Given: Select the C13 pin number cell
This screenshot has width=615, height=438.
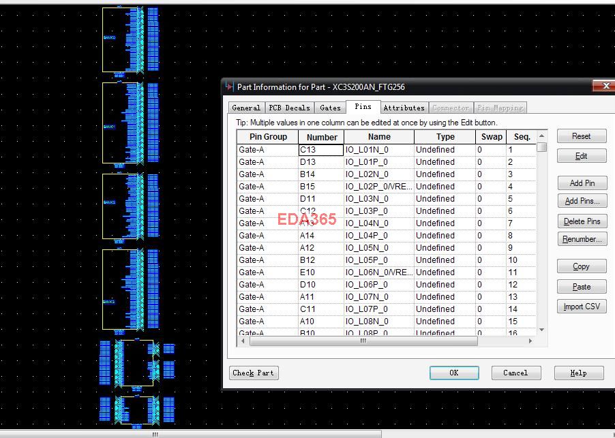Looking at the screenshot, I should tap(321, 150).
